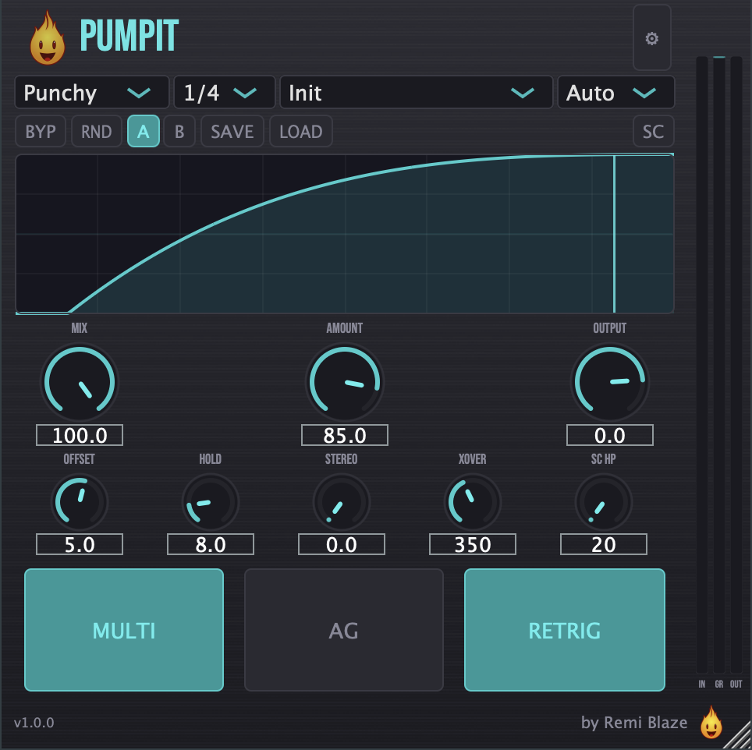Click the IN level meter
Image resolution: width=752 pixels, height=750 pixels.
(702, 365)
